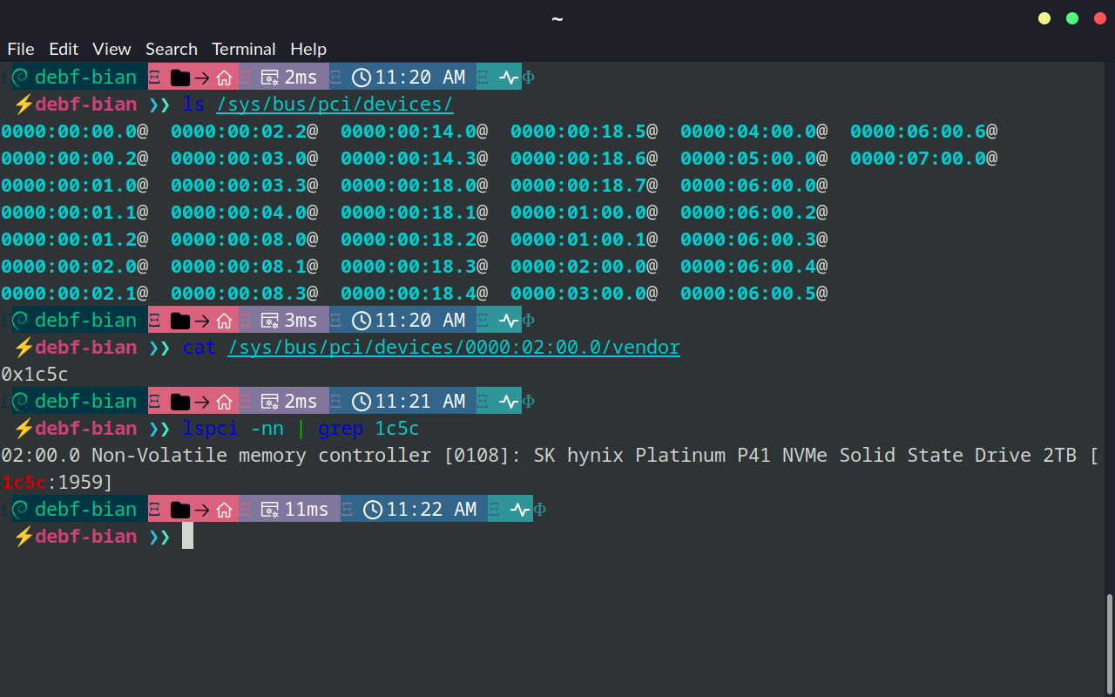
Task: Click the red highlighted 1c5c match
Action: pyautogui.click(x=24, y=483)
